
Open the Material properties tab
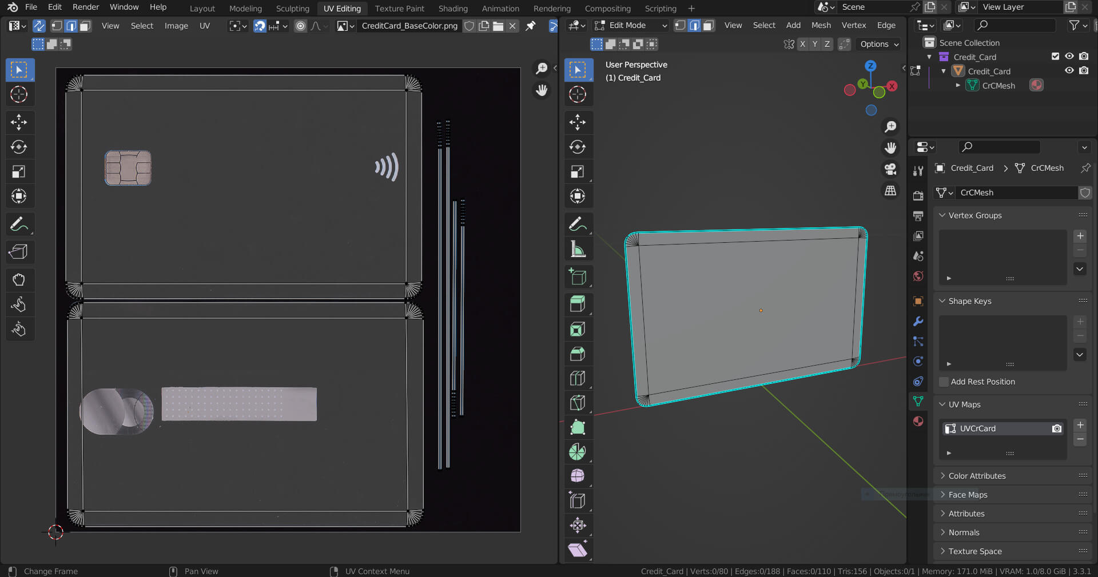tap(918, 421)
